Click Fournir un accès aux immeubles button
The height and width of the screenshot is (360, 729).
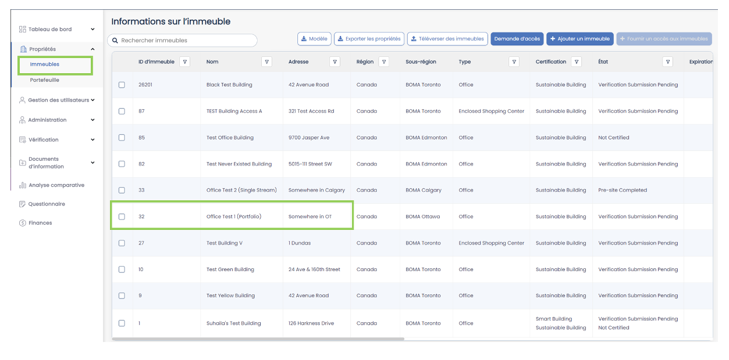(x=664, y=39)
